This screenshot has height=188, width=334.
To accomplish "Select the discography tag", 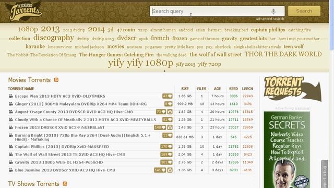I will pos(53,38).
